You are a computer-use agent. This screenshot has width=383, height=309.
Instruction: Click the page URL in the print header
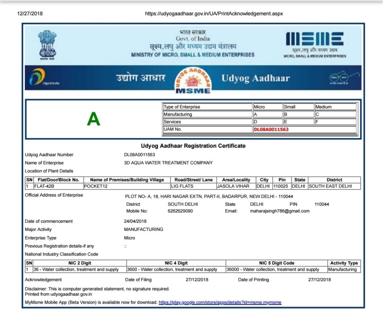click(214, 14)
